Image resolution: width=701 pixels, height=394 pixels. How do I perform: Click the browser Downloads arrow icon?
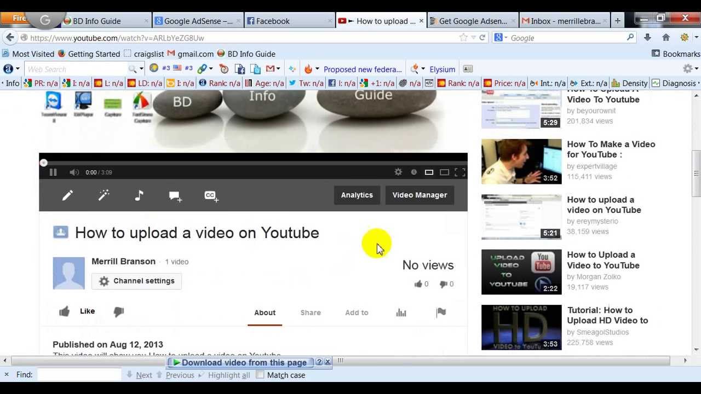point(647,37)
